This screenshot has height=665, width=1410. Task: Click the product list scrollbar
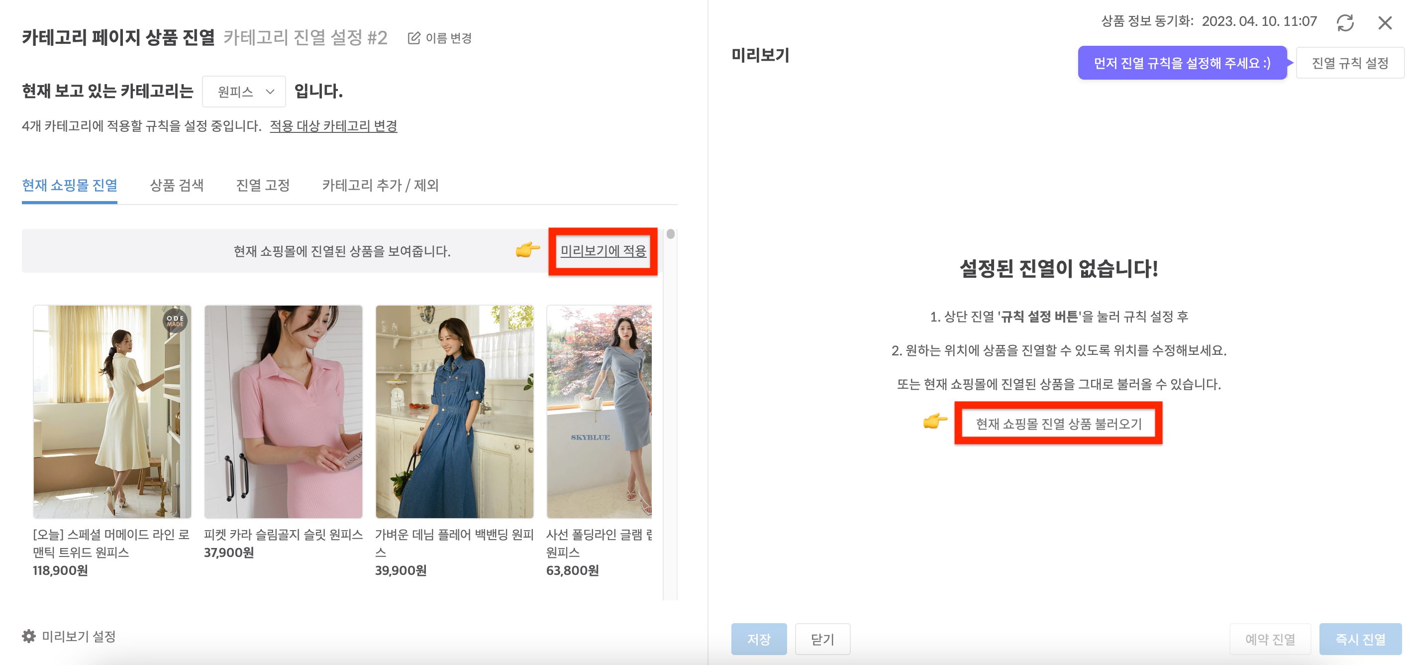(x=670, y=235)
